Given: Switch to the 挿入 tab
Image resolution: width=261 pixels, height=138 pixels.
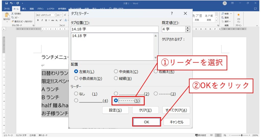Looking at the screenshot, I should coord(24,9).
